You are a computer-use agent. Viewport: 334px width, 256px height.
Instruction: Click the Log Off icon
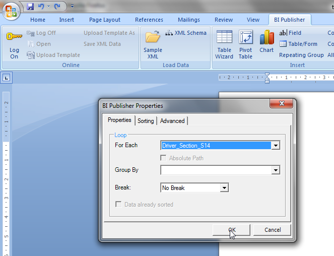click(31, 33)
